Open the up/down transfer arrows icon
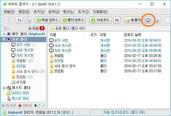The width and height of the screenshot is (171, 116). pyautogui.click(x=117, y=20)
